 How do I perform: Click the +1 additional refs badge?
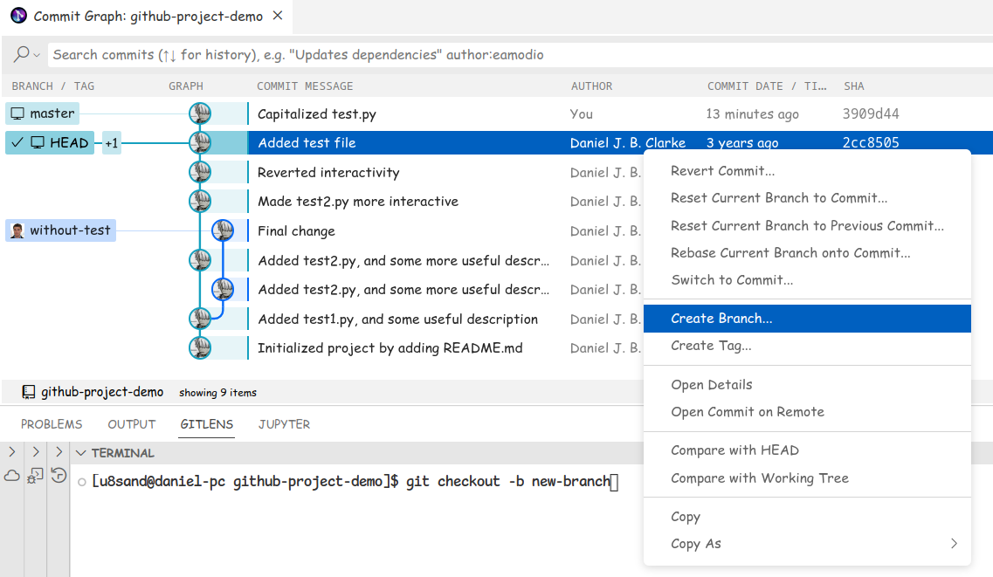click(112, 143)
